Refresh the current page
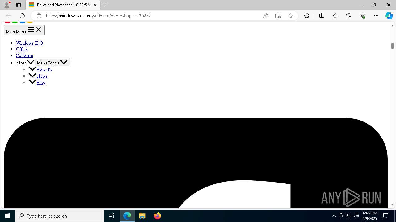The width and height of the screenshot is (396, 222). (22, 16)
